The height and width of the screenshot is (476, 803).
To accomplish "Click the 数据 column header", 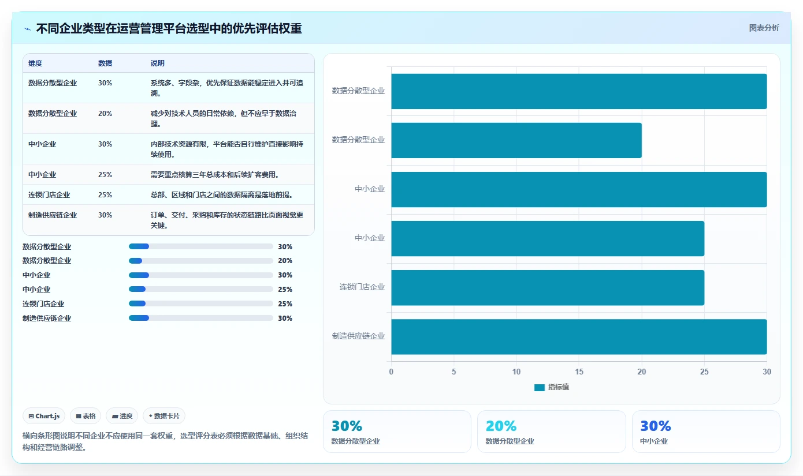I will click(105, 63).
